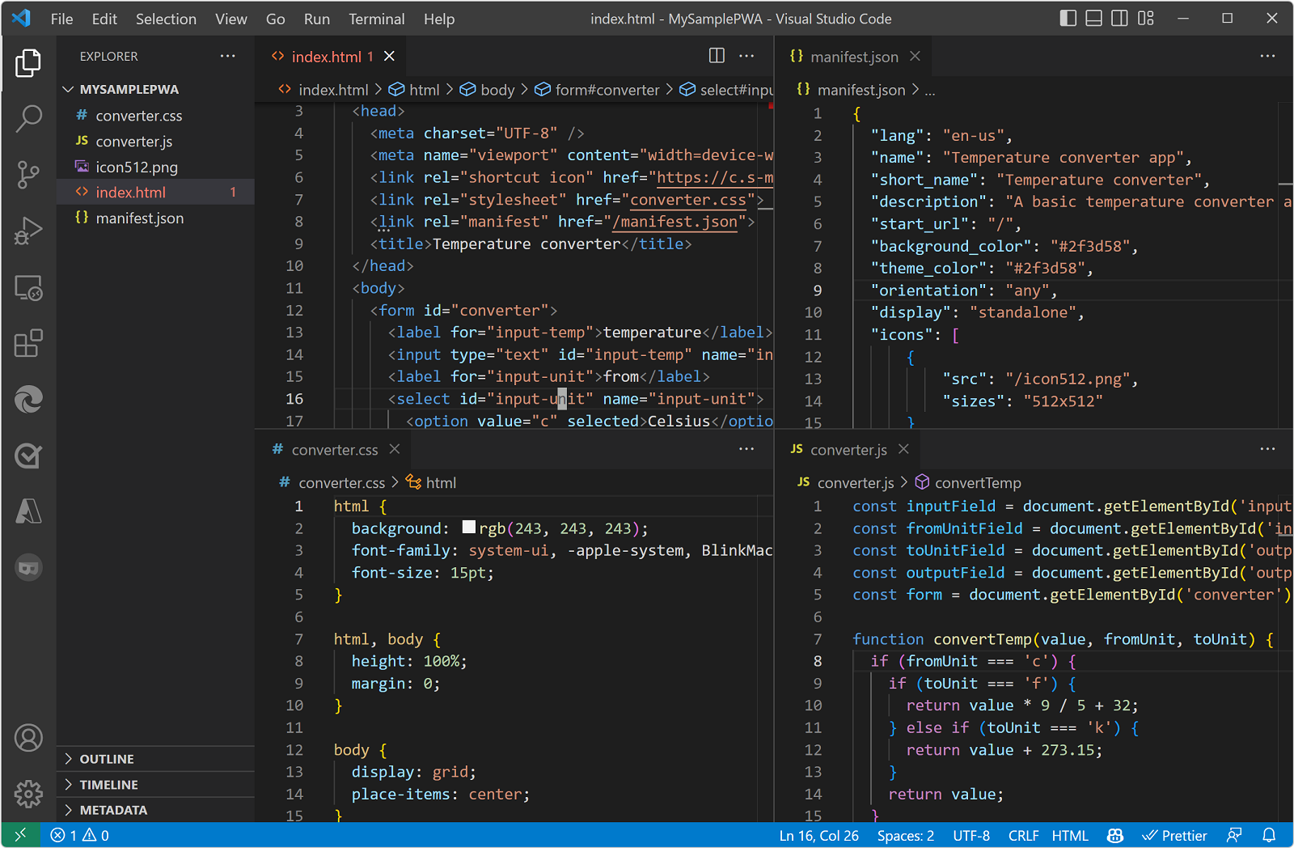Expand the TIMELINE section
Viewport: 1294px width, 848px height.
coord(108,785)
